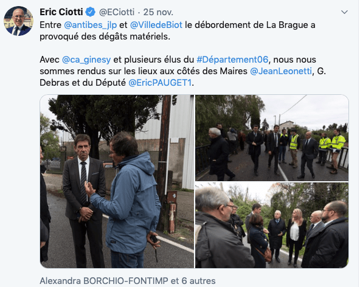Screen dimensions: 360x287
Task: Show the 'et 6 autres' tagged people
Action: 193,281
